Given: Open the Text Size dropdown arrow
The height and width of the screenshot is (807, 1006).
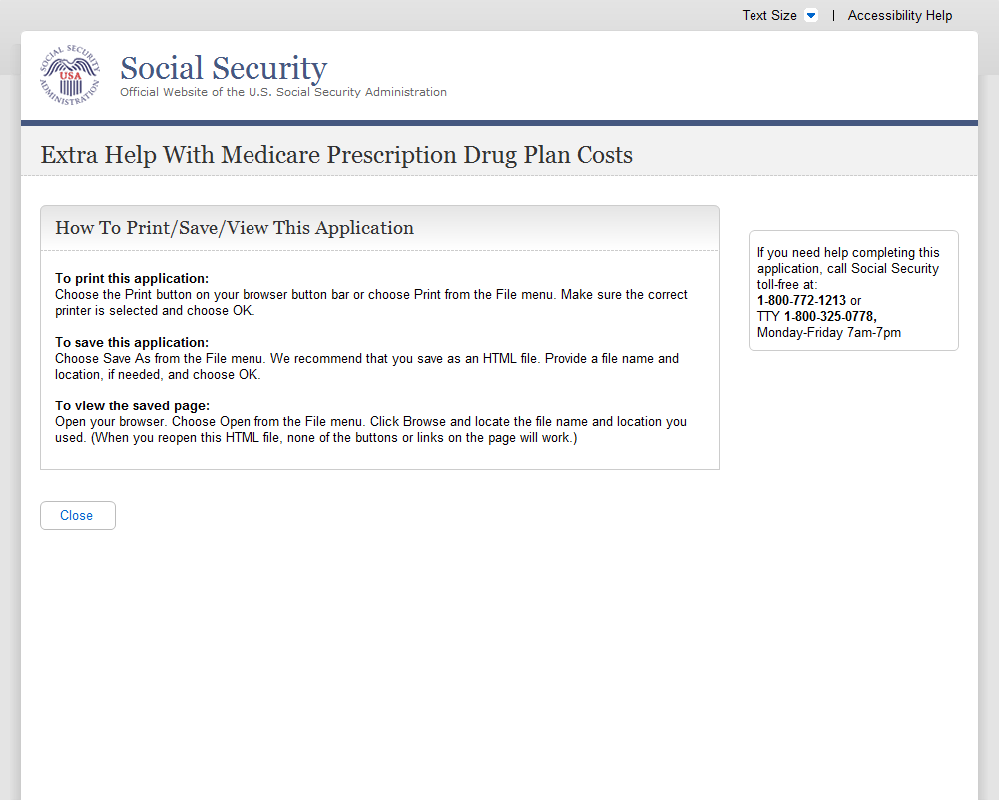Looking at the screenshot, I should pos(811,16).
